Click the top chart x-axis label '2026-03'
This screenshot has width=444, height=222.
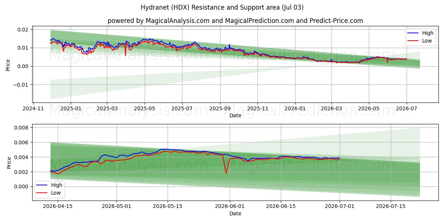[331, 109]
